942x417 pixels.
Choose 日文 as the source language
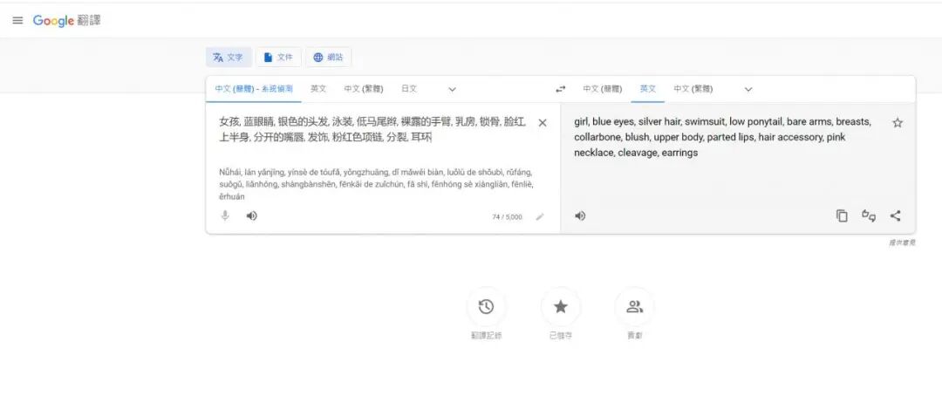[x=409, y=89]
